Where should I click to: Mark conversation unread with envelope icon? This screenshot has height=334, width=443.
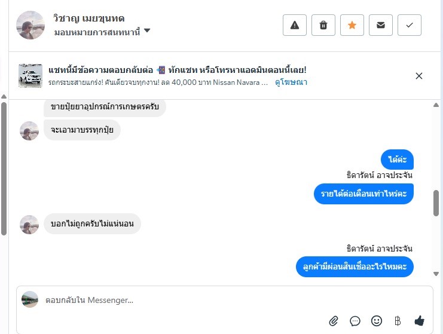click(x=381, y=25)
